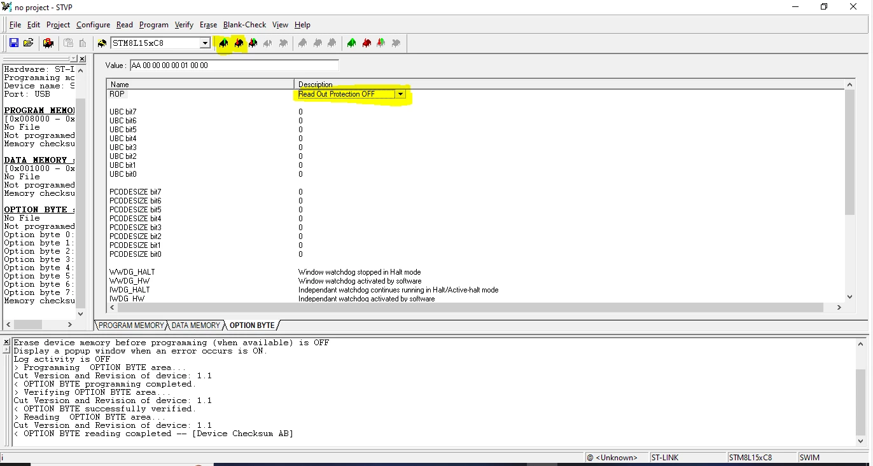Open the Erase menu

[208, 25]
